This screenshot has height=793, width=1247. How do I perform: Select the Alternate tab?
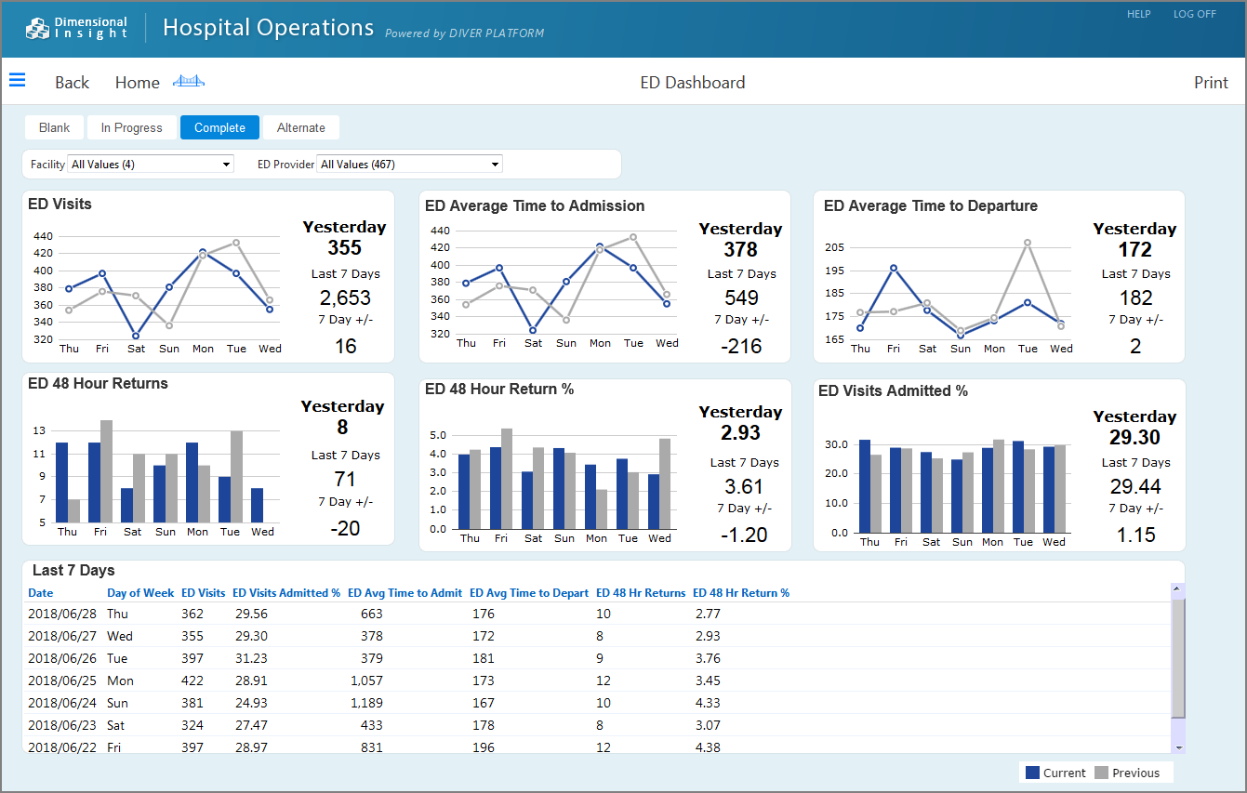[300, 127]
